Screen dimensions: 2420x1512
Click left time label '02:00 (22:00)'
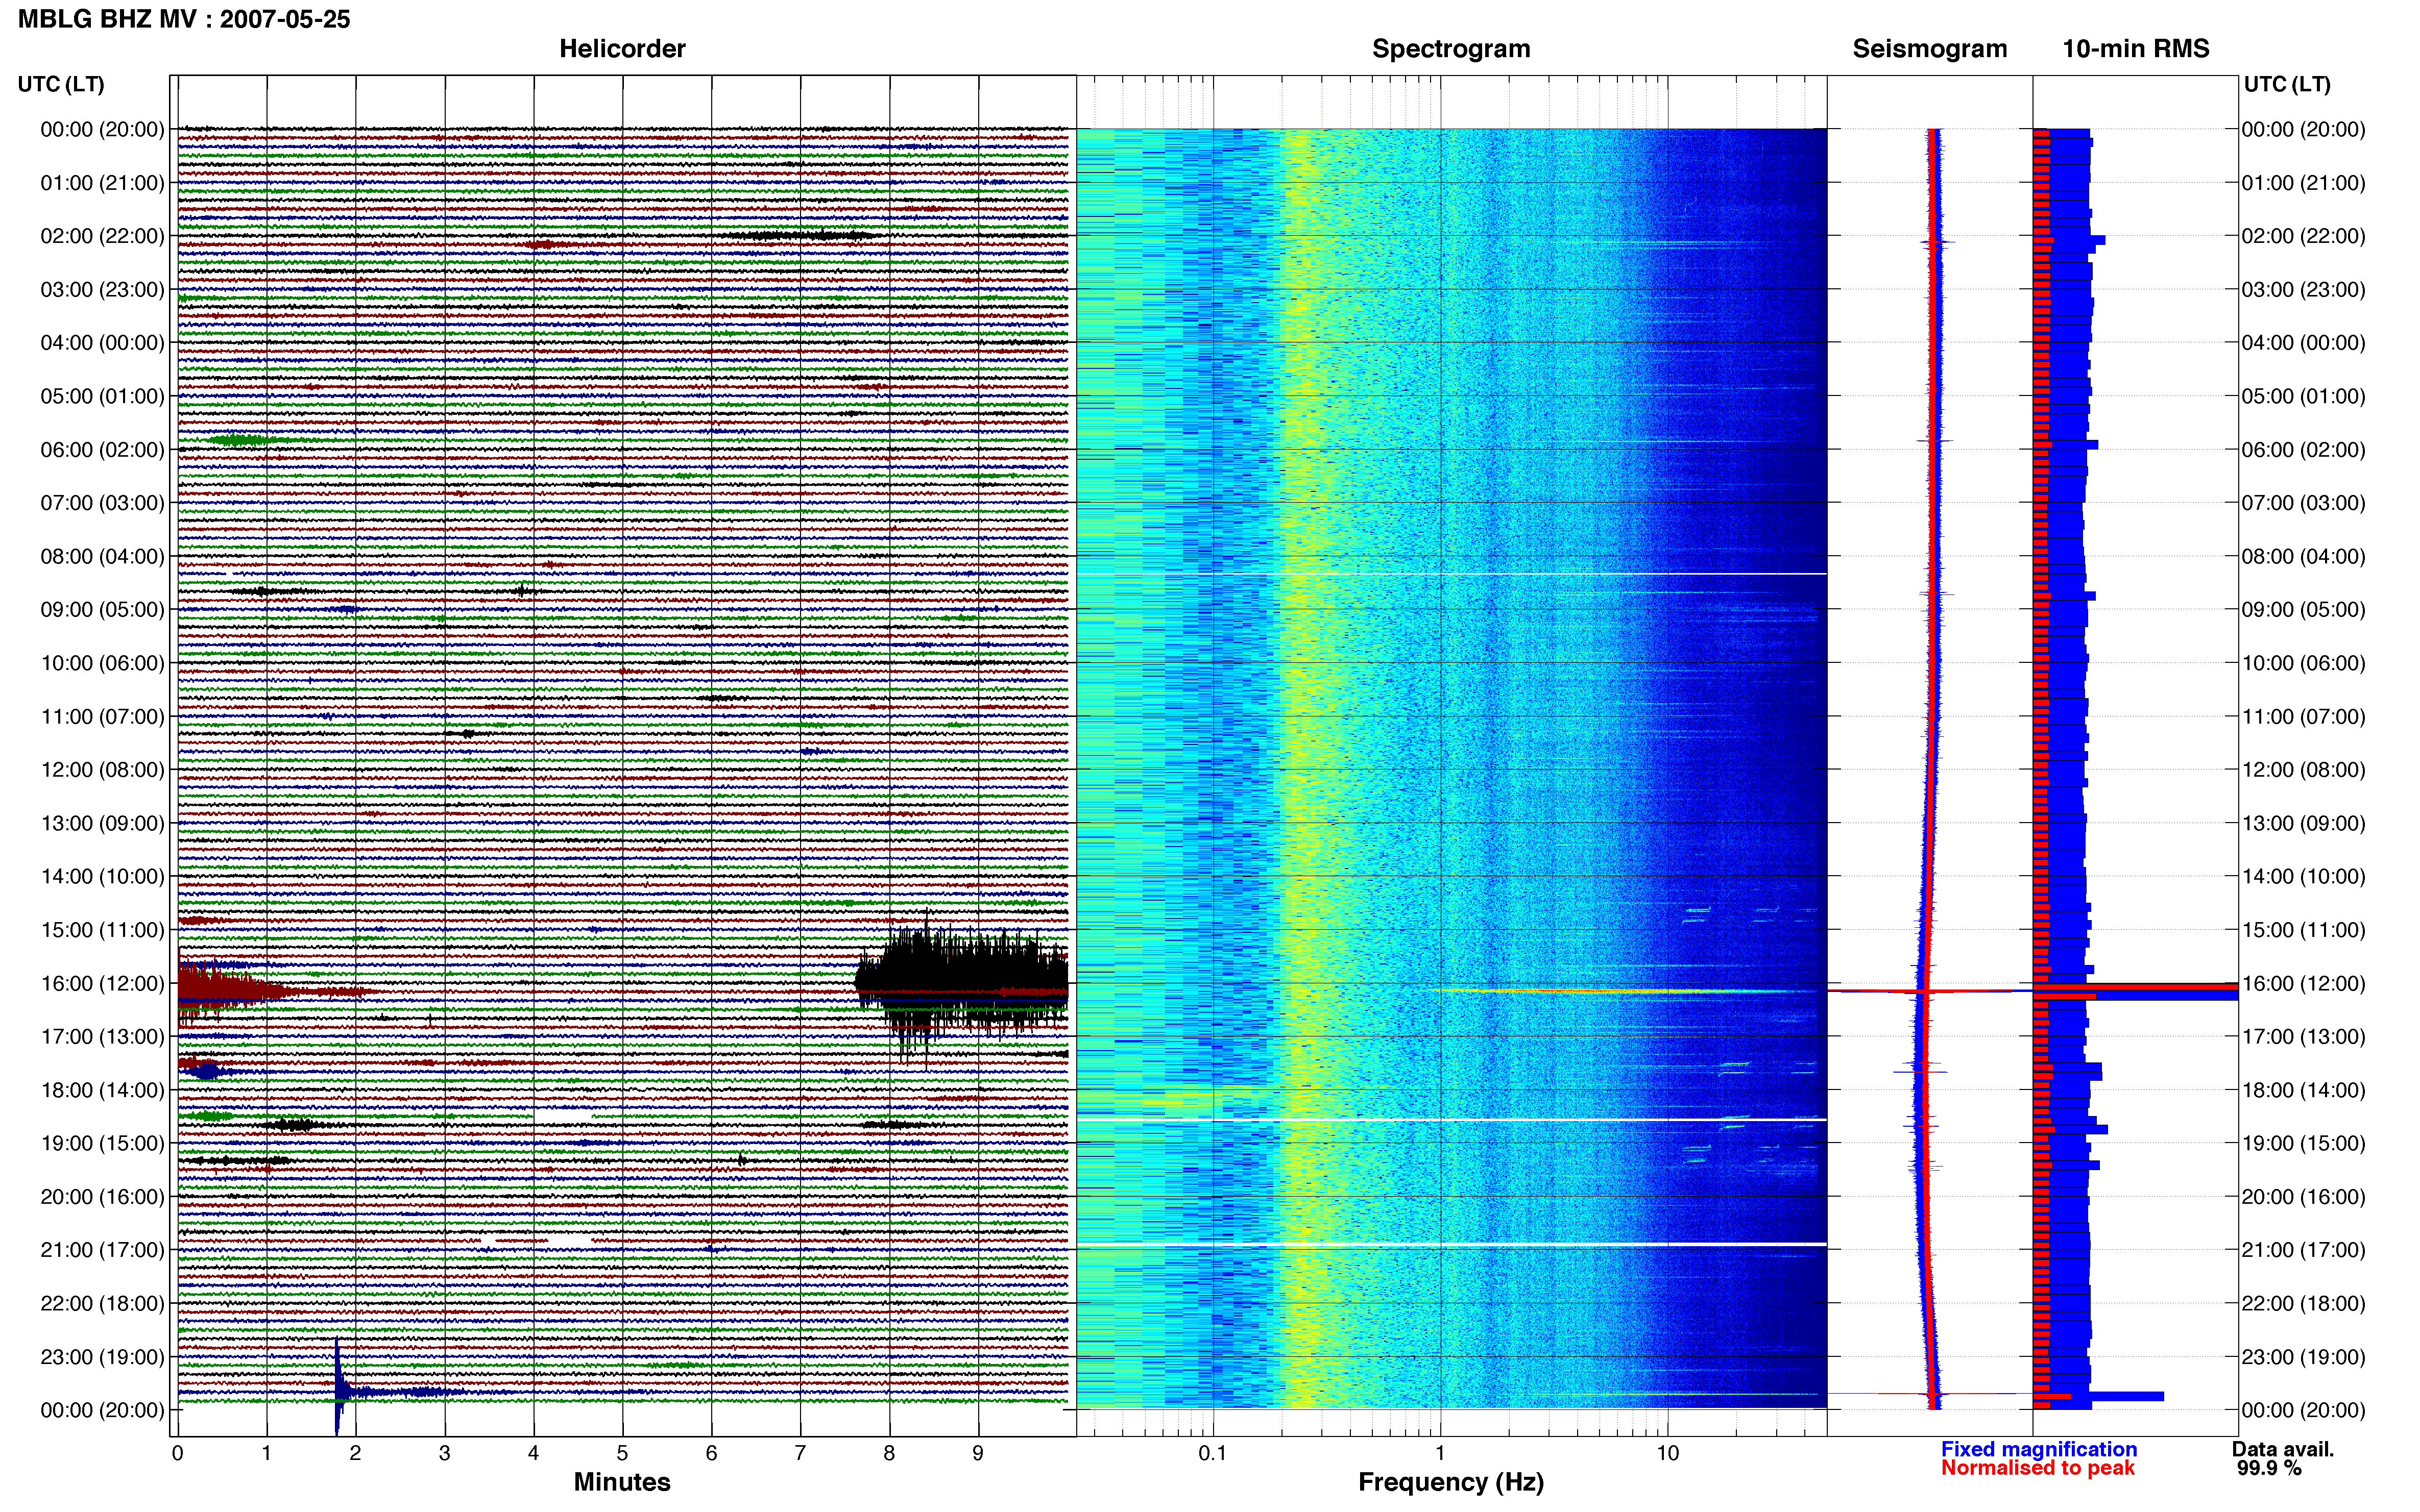(102, 236)
